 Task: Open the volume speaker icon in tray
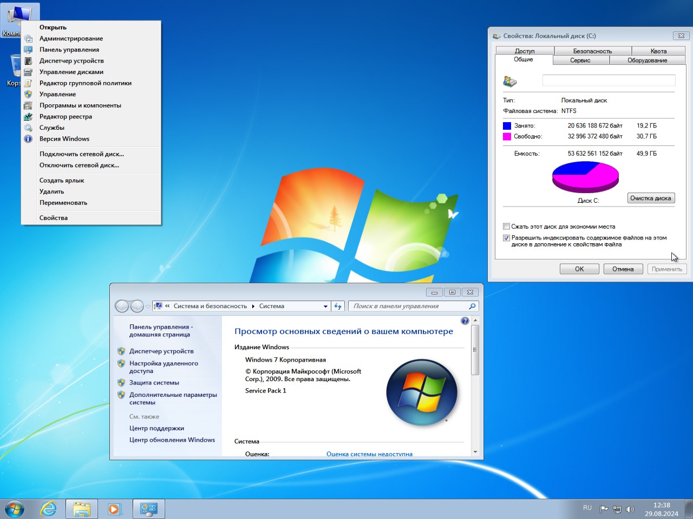tap(630, 509)
